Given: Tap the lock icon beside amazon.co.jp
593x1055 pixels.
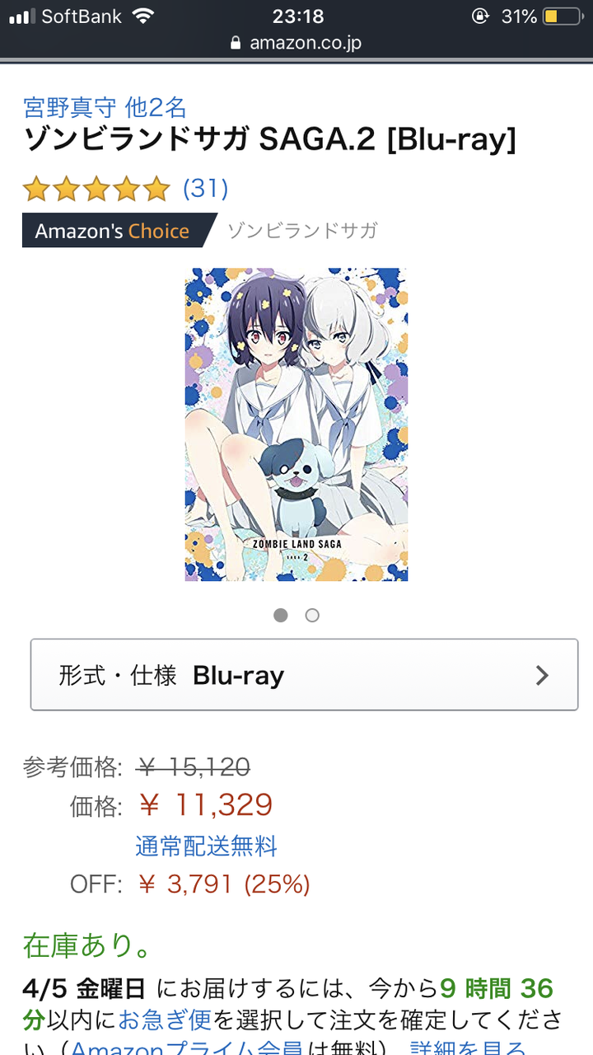Looking at the screenshot, I should 236,43.
